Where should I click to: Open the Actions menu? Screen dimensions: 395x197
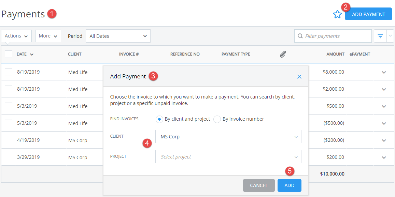coord(16,35)
